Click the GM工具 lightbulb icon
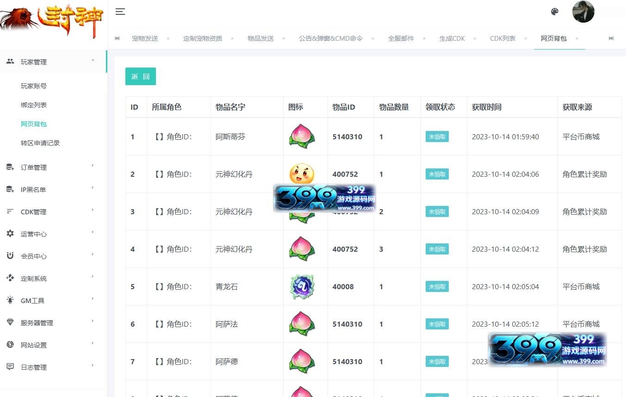Viewport: 626px width, 397px height. (10, 300)
